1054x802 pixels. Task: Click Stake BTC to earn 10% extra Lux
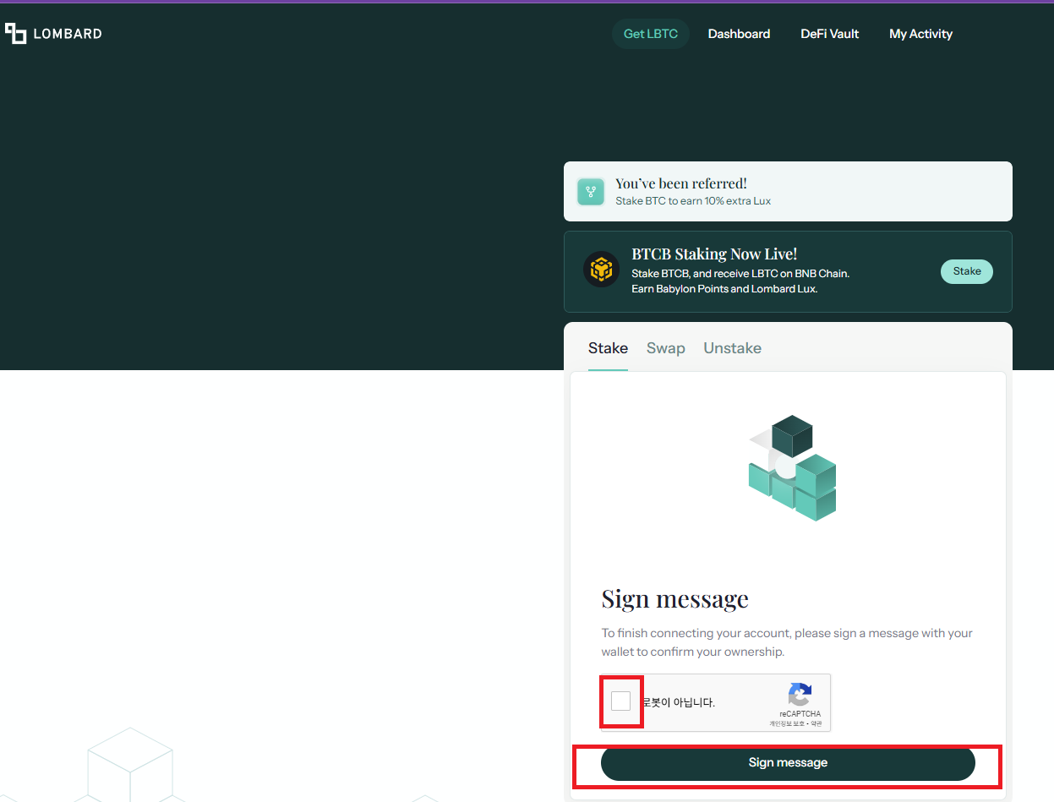click(x=693, y=201)
